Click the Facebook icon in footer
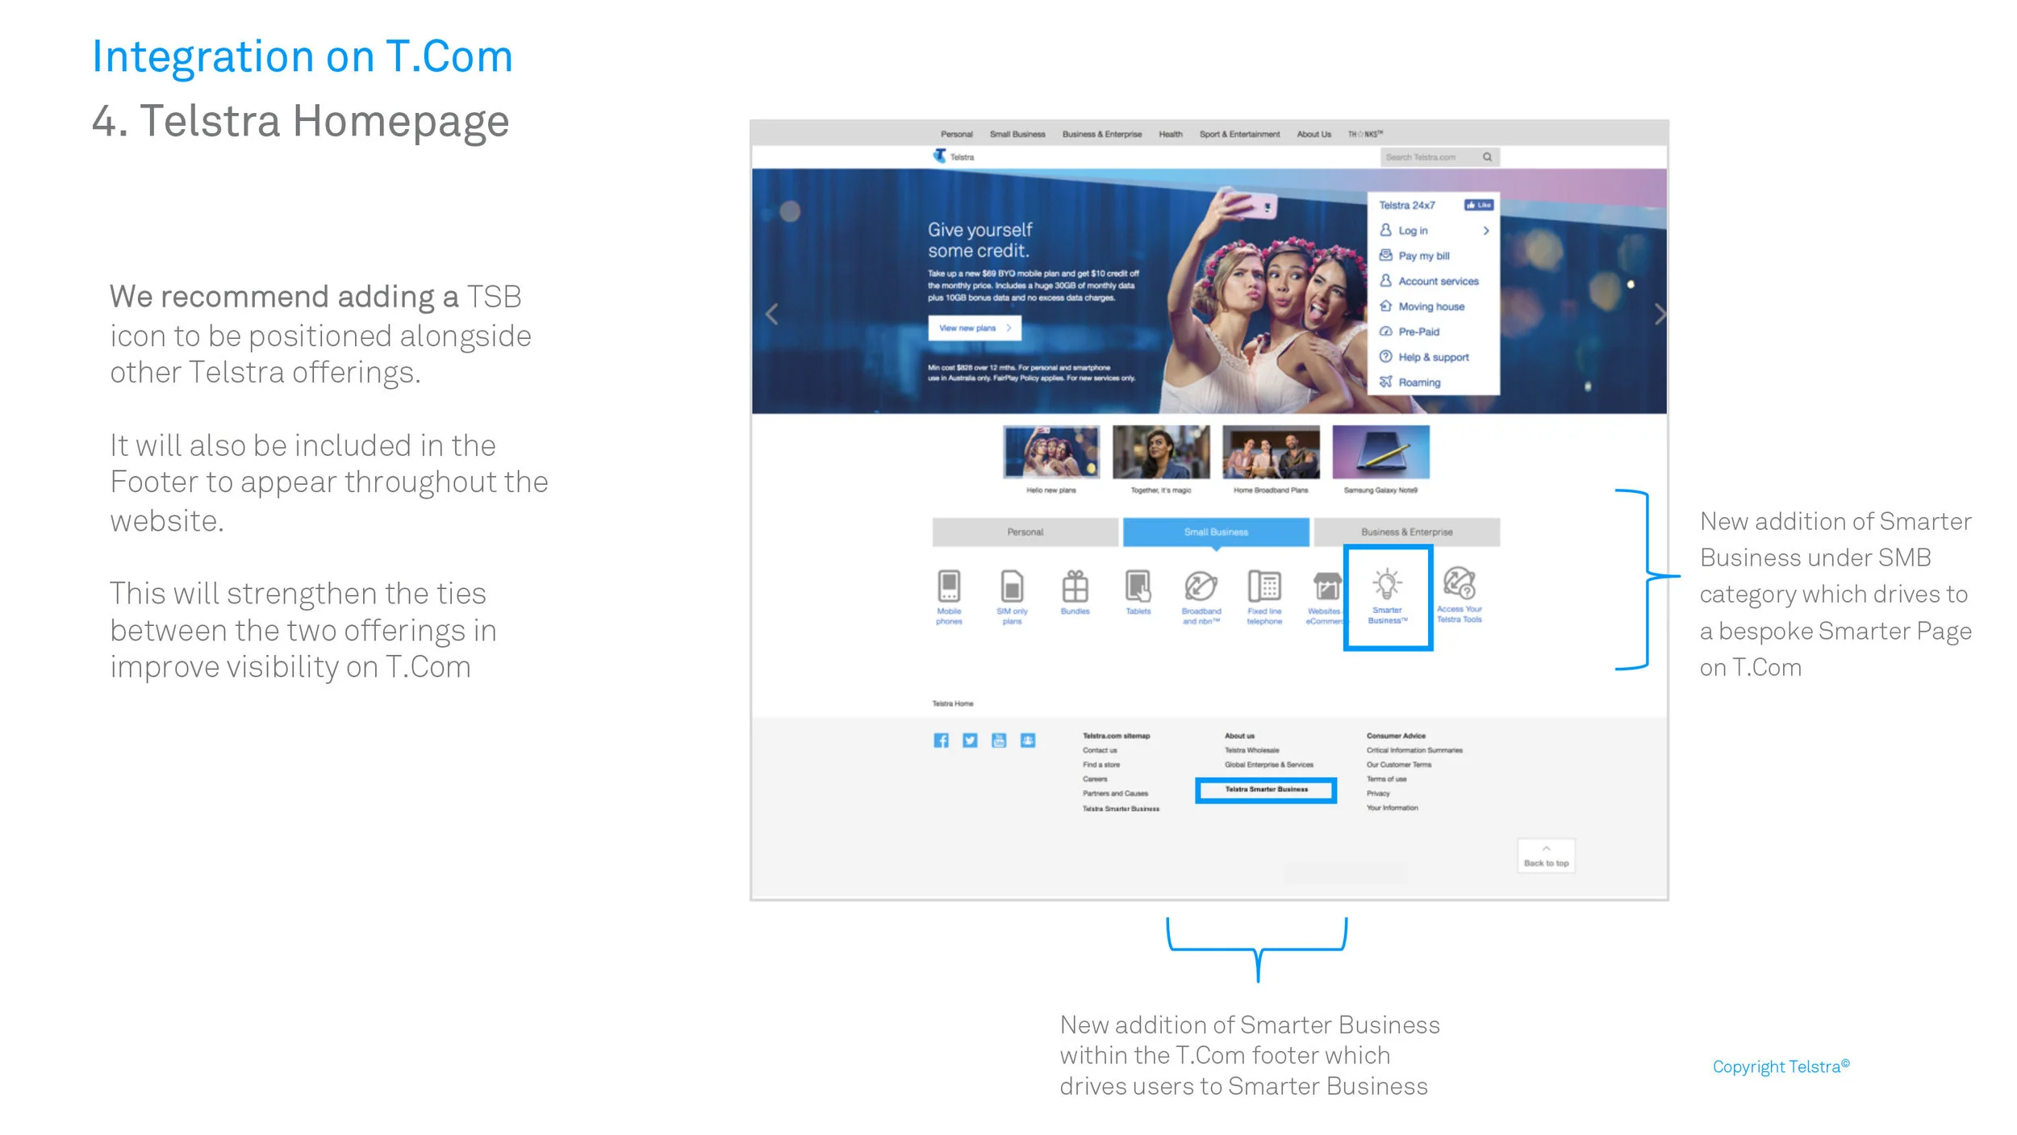 tap(941, 741)
